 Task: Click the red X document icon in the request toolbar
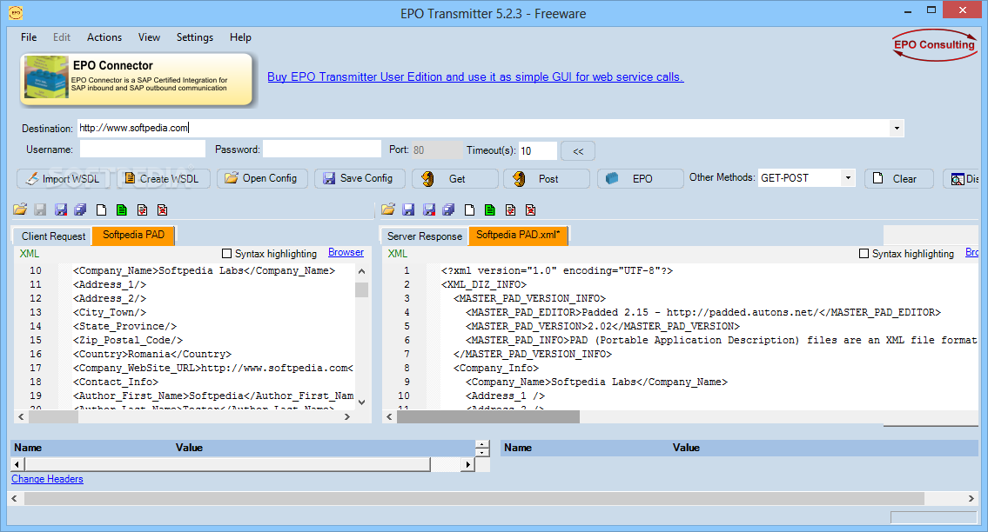(x=163, y=209)
